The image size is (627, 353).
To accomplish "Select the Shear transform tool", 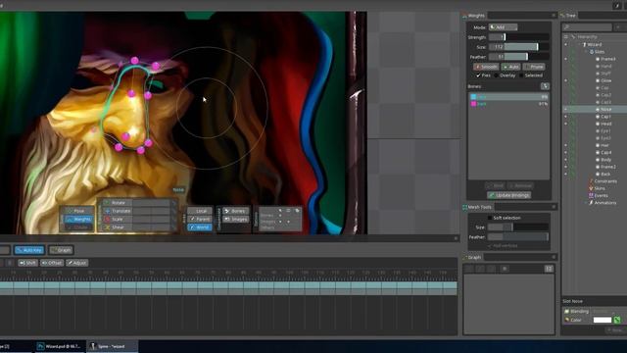I will point(119,227).
